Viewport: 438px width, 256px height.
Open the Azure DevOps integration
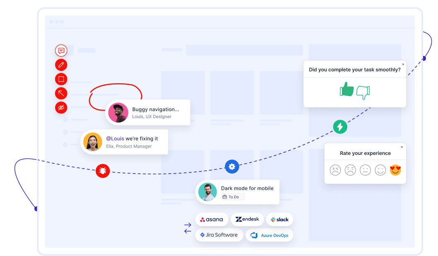pyautogui.click(x=269, y=234)
